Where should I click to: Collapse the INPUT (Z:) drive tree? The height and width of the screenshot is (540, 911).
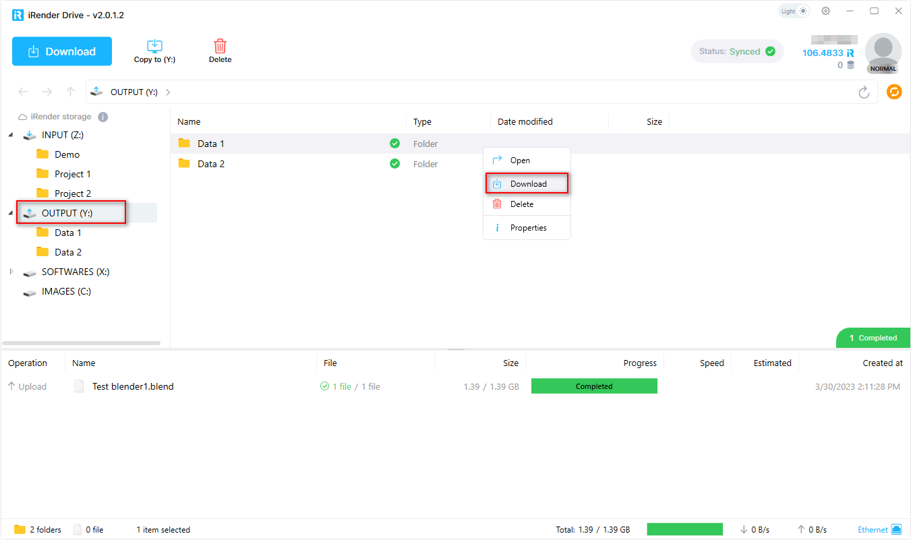click(x=11, y=135)
